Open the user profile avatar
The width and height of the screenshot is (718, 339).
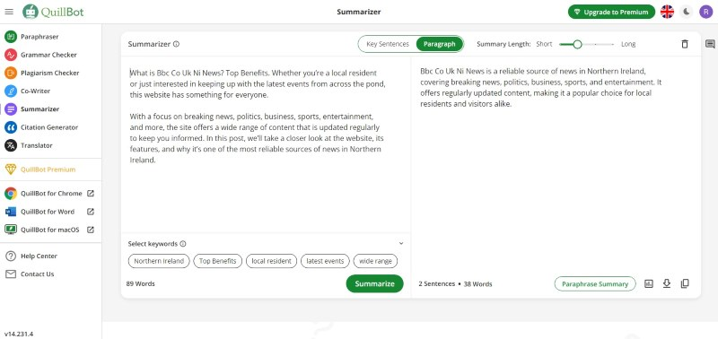point(705,12)
